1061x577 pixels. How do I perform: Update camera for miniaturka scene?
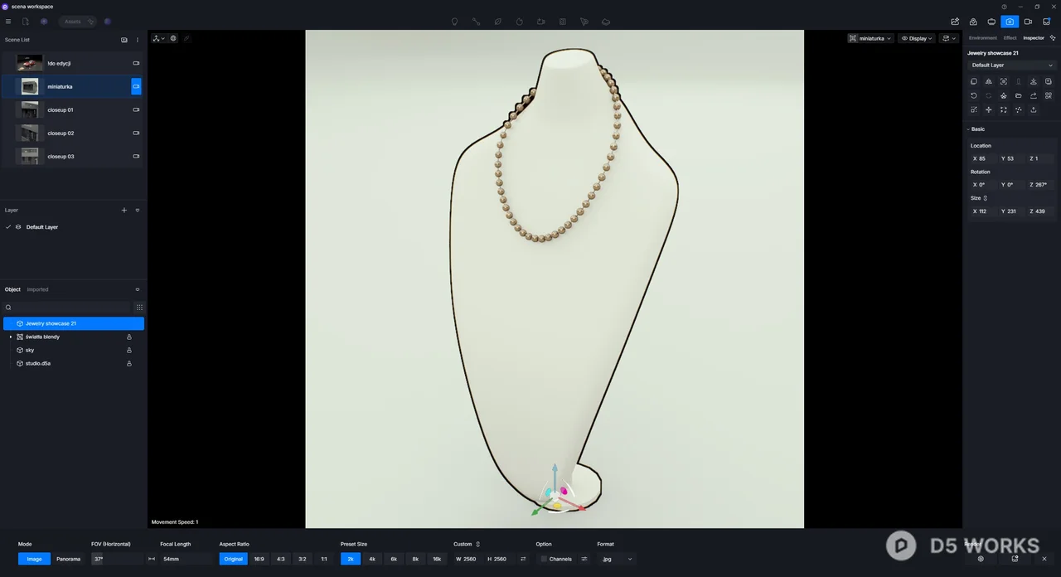tap(136, 86)
